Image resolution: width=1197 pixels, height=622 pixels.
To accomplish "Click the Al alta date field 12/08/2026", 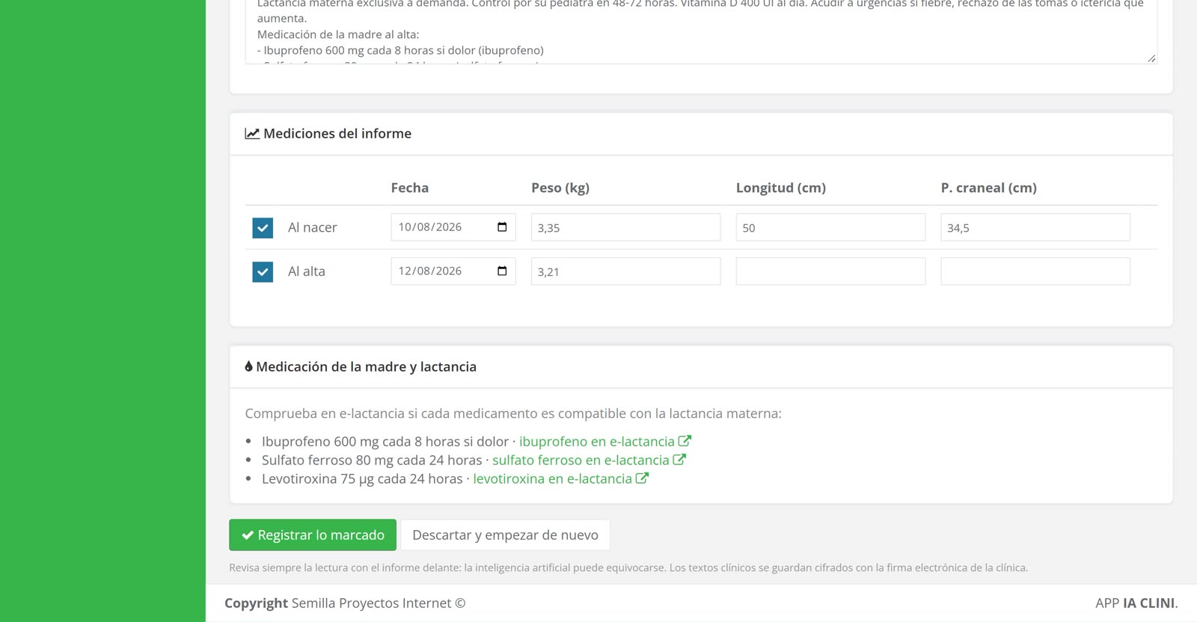I will [453, 271].
